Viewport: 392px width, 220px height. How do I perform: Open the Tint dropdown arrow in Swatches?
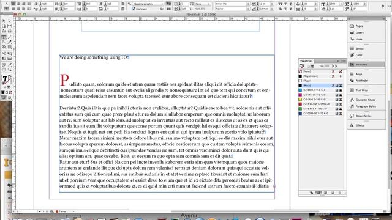pos(333,66)
